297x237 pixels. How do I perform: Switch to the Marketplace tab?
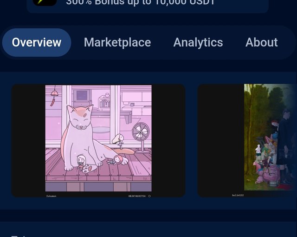117,42
